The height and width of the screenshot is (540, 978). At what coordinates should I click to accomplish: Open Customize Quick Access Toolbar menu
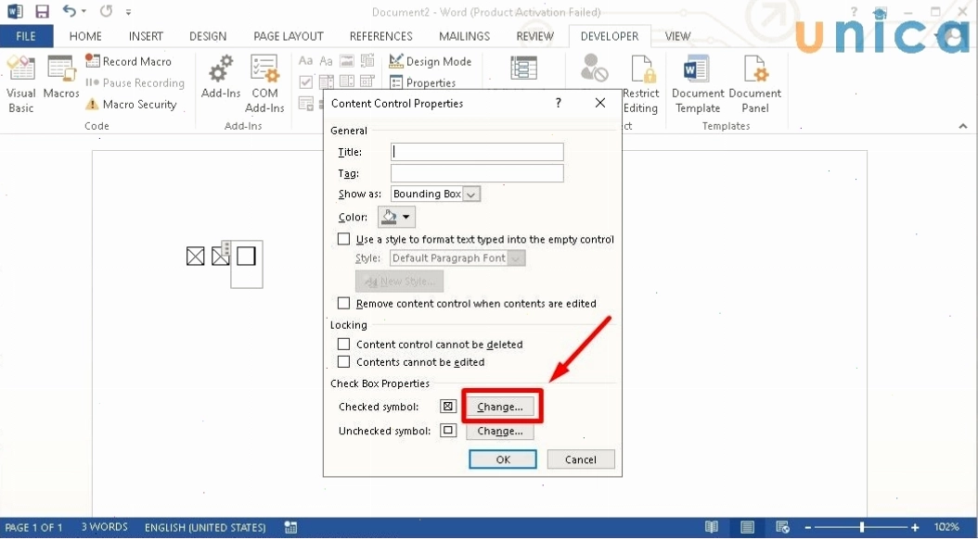click(128, 11)
